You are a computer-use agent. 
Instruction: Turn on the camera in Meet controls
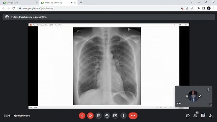click(91, 116)
